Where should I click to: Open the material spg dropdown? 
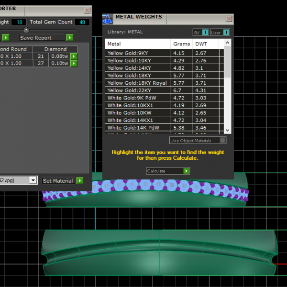coord(33,180)
